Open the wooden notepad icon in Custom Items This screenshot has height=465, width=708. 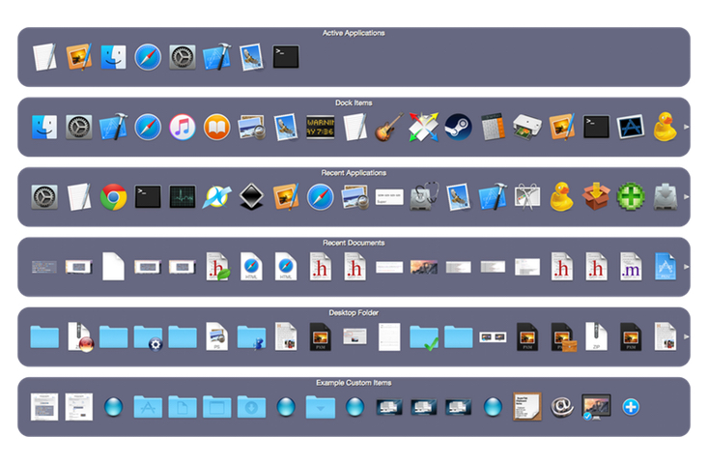click(527, 407)
